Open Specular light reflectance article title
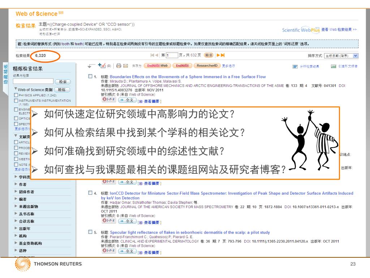 tap(190, 232)
